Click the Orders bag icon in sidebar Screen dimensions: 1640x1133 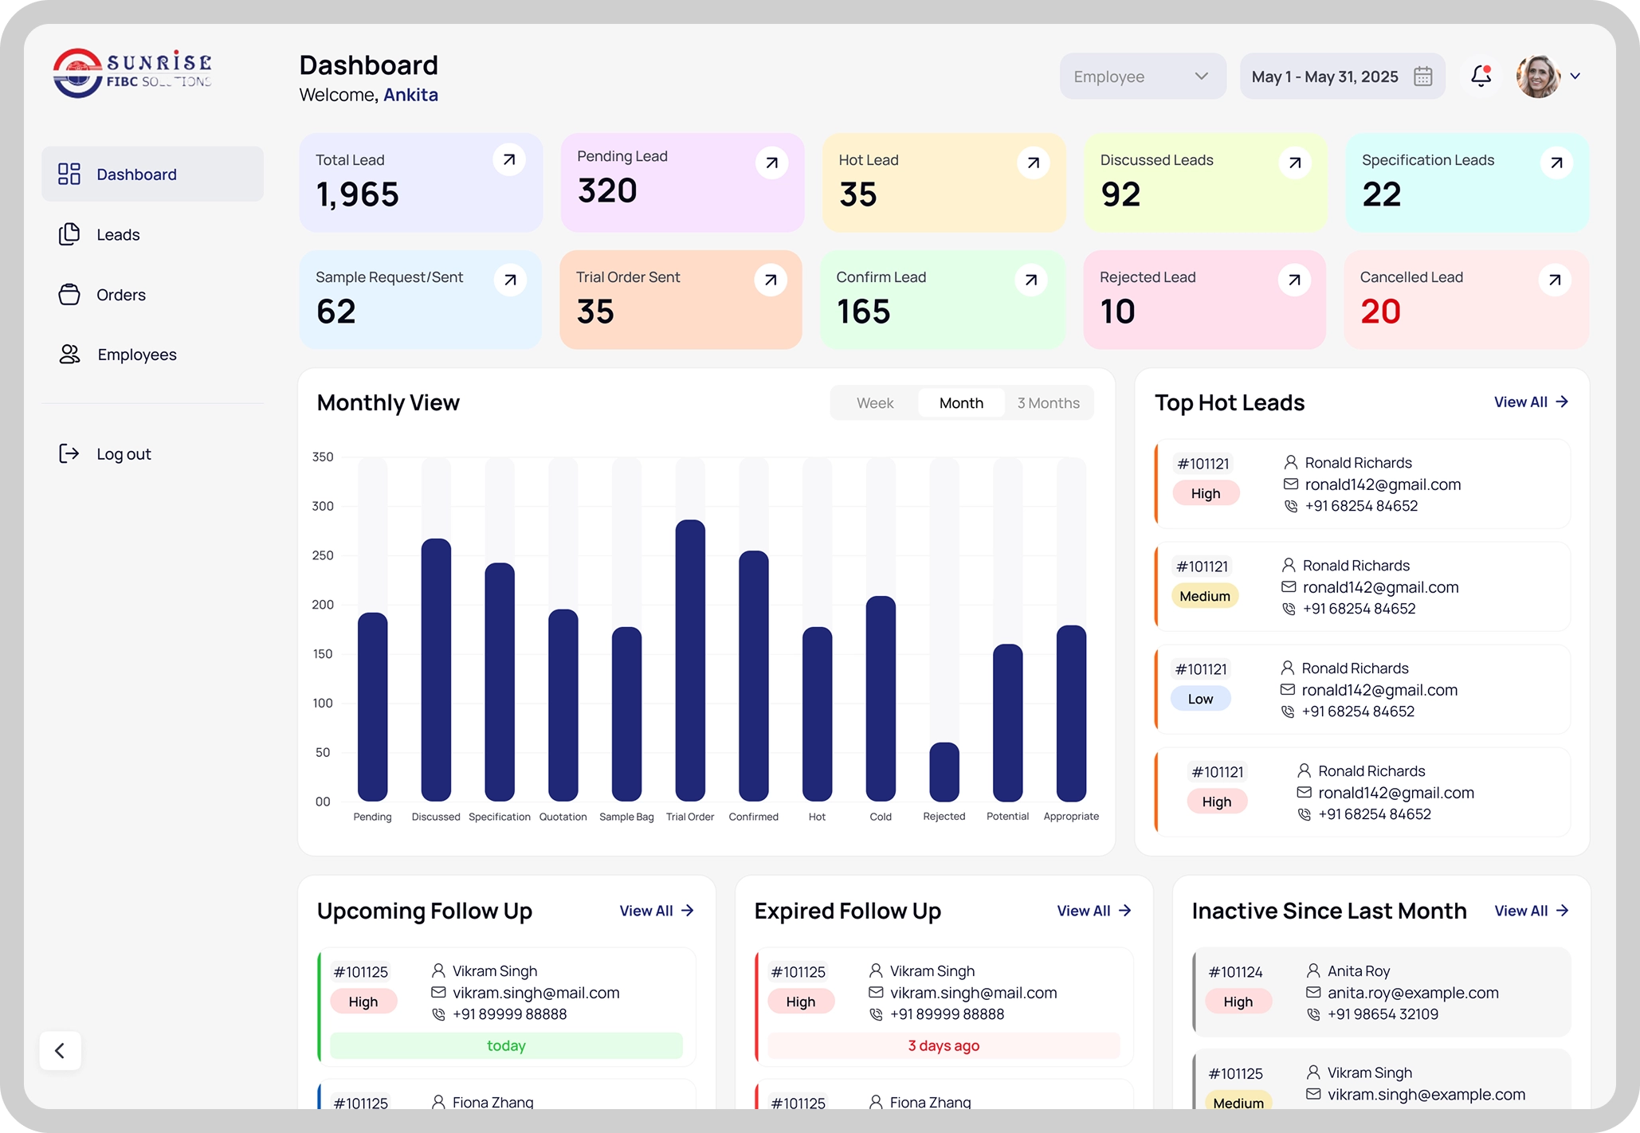(69, 294)
